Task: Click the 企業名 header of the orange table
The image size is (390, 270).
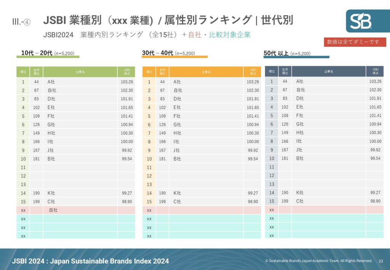Action: click(206, 72)
